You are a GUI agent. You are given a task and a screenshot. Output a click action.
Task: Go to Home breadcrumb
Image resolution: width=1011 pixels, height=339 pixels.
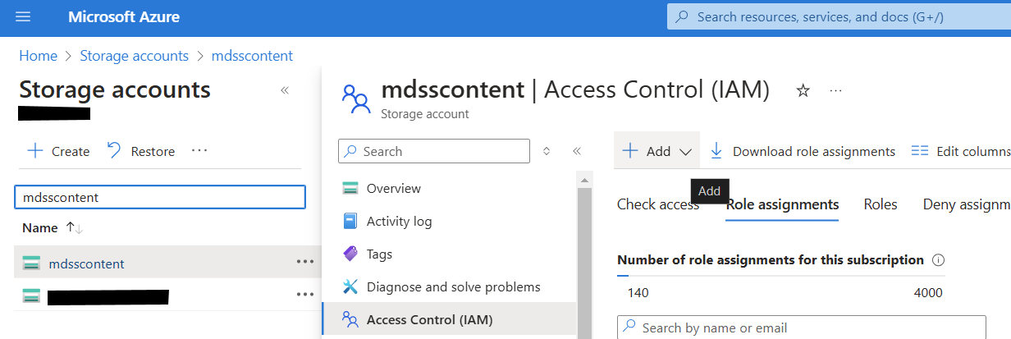point(38,56)
